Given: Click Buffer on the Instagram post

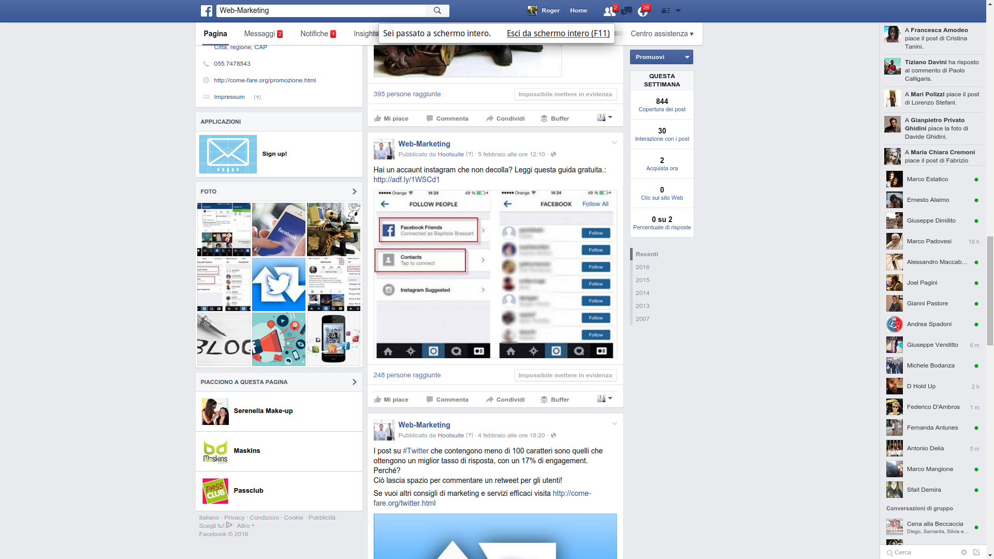Looking at the screenshot, I should pyautogui.click(x=555, y=400).
